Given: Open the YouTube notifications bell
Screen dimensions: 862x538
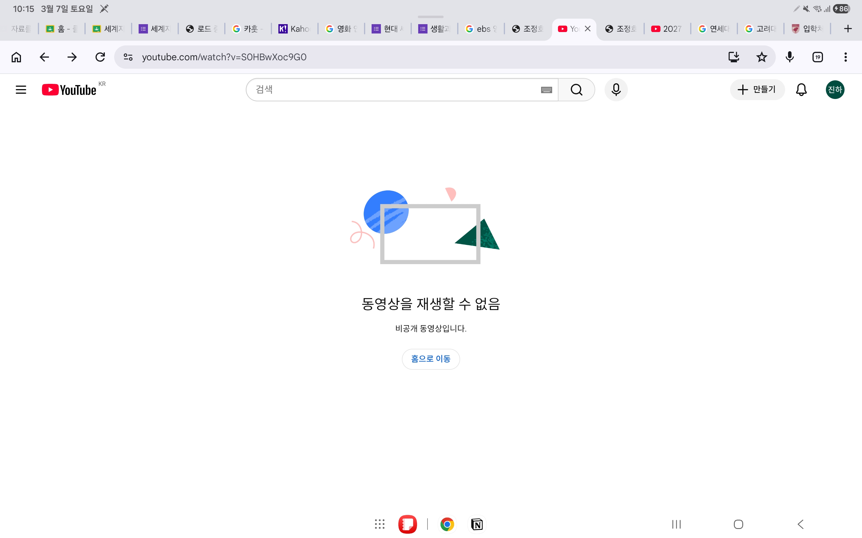Looking at the screenshot, I should coord(801,90).
